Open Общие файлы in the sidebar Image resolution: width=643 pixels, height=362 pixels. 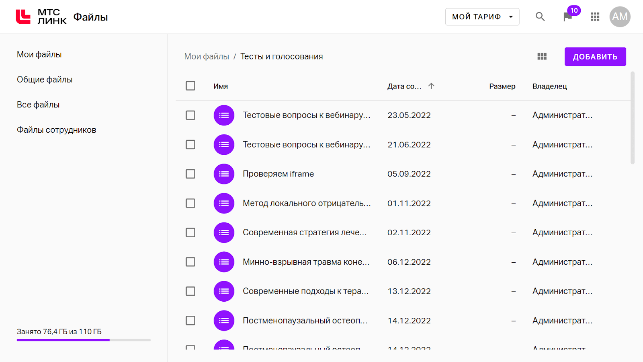pyautogui.click(x=45, y=80)
